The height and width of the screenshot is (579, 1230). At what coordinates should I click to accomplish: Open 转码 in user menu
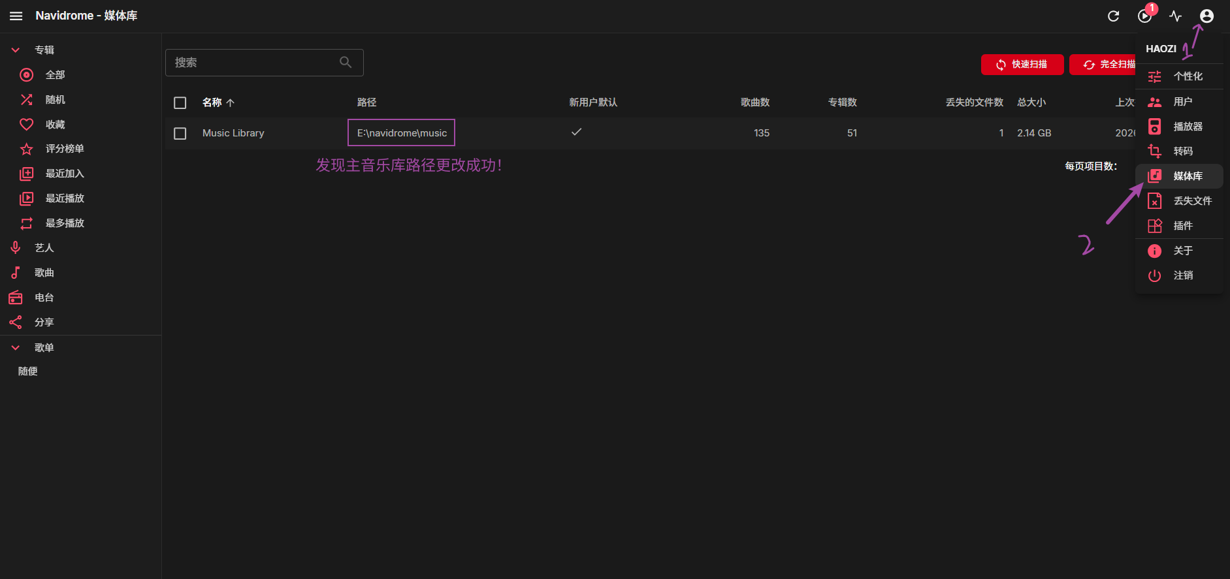1179,151
